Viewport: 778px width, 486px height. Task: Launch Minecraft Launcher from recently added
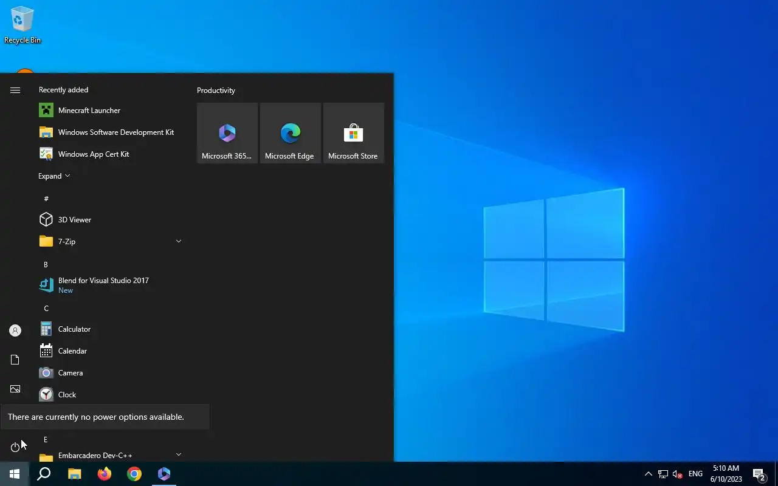[111, 110]
